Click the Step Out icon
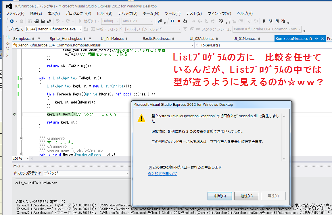 coord(213,21)
